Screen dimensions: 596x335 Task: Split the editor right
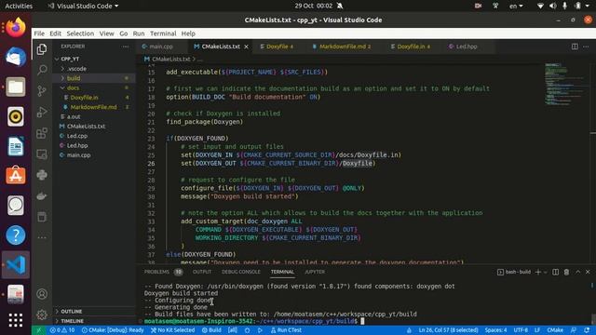tap(575, 47)
